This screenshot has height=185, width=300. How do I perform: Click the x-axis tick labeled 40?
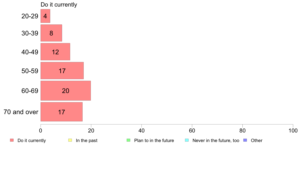[x=142, y=130]
